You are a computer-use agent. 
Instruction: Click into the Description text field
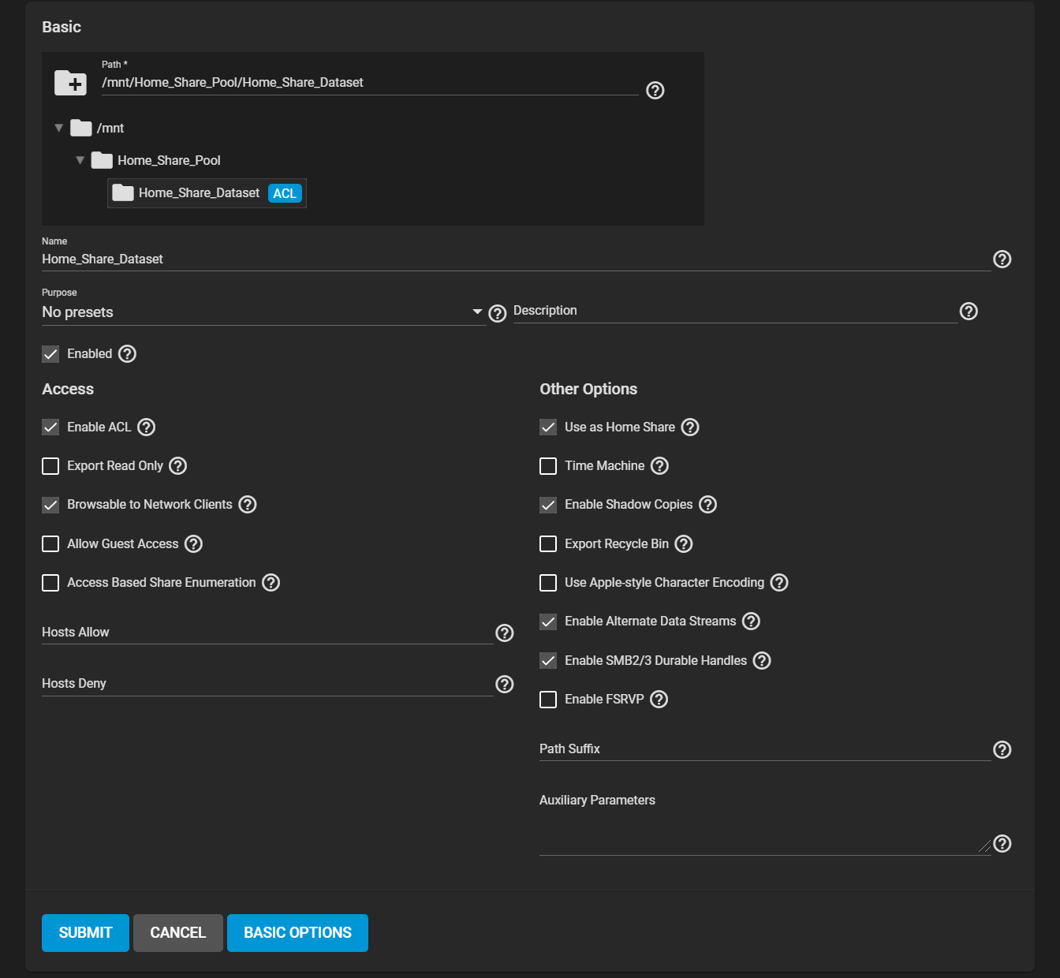pyautogui.click(x=733, y=312)
